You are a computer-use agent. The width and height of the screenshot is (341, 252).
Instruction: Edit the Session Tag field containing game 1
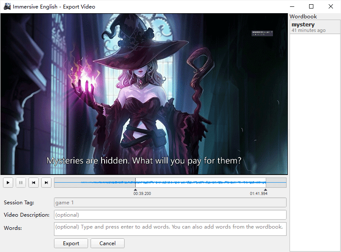(x=170, y=202)
